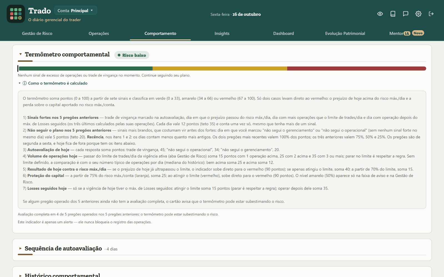Open the Insights tab
This screenshot has height=277, width=444.
click(x=222, y=33)
